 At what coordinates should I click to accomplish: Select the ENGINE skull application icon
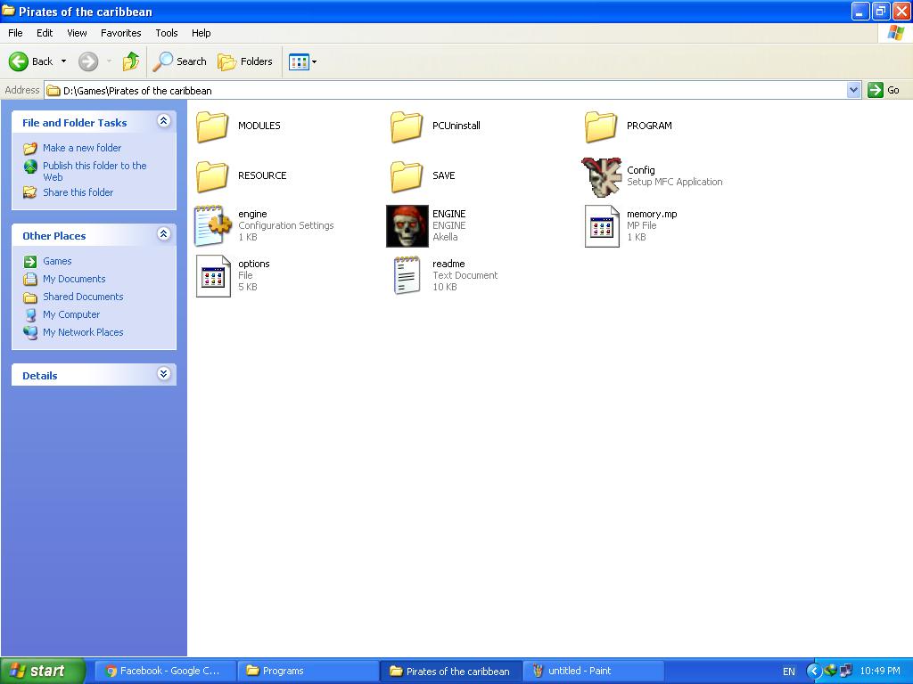coord(407,226)
